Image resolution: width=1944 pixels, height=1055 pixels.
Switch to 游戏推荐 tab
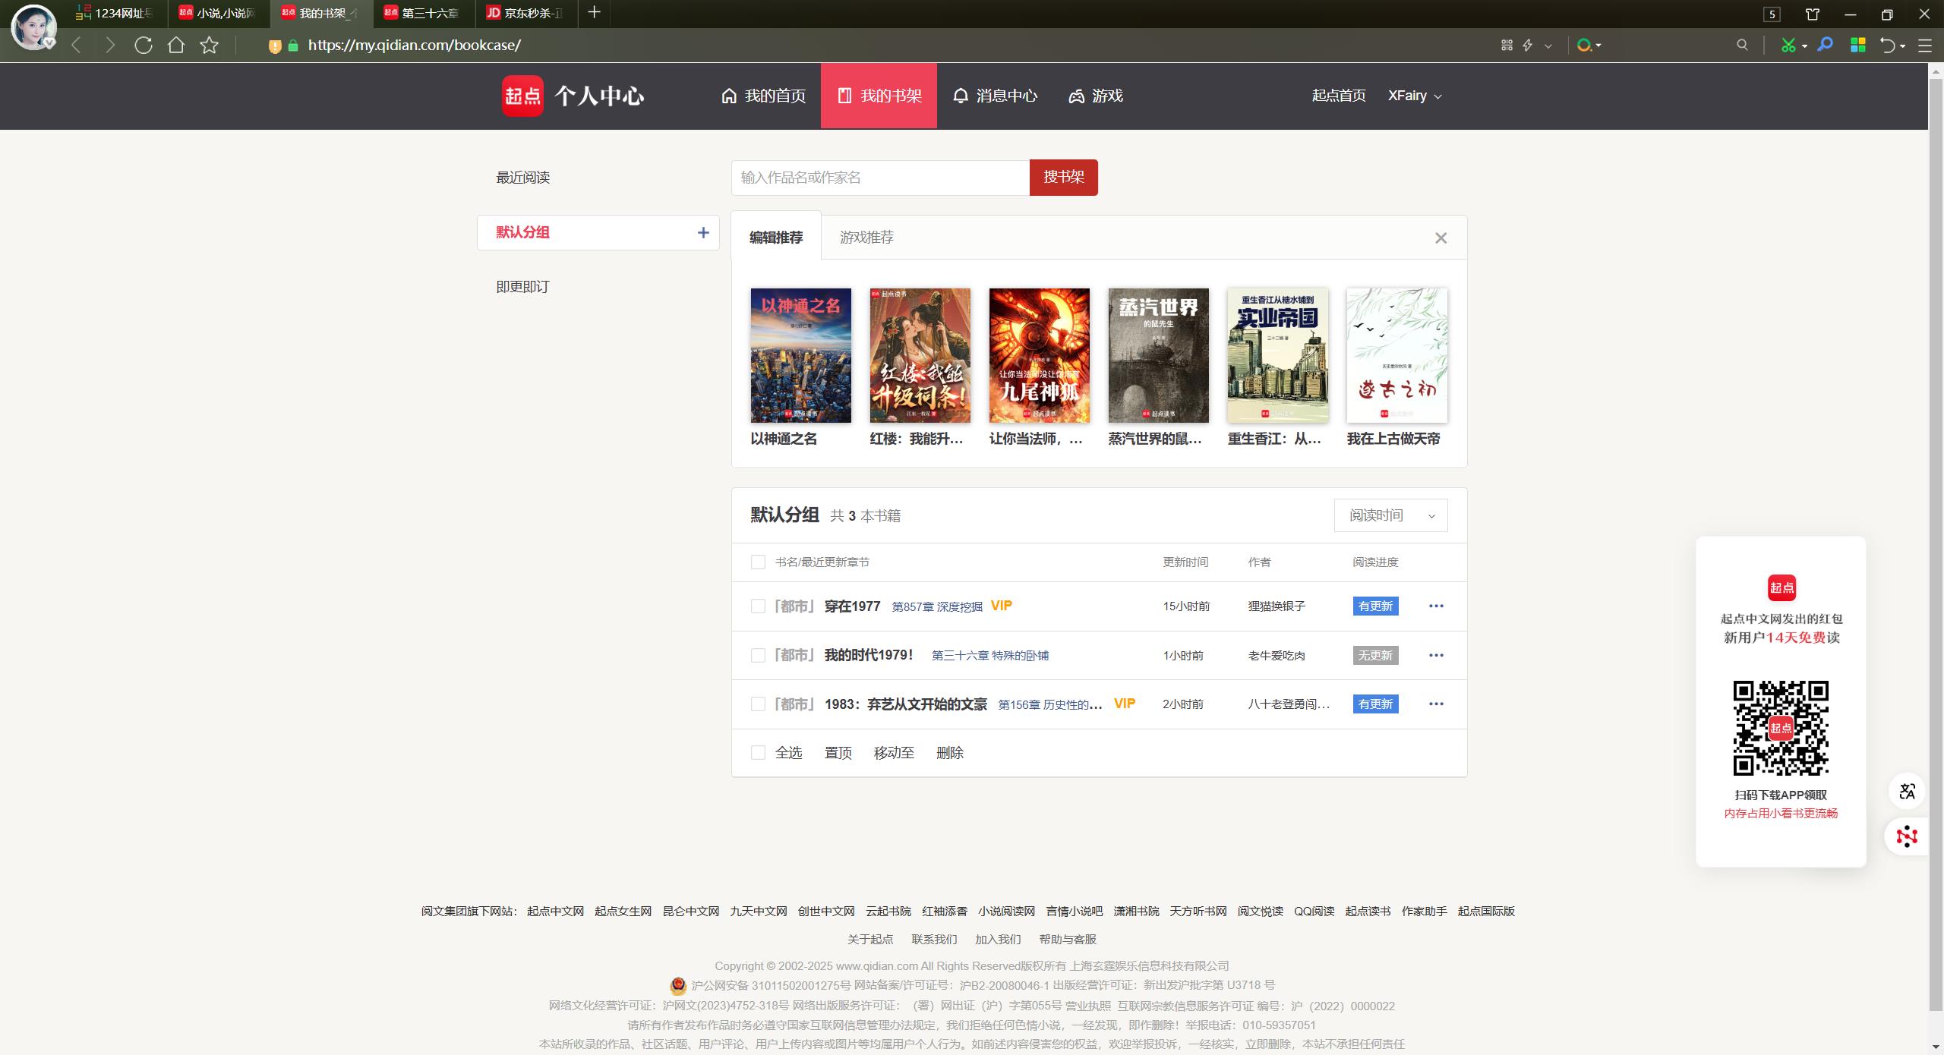coord(866,238)
